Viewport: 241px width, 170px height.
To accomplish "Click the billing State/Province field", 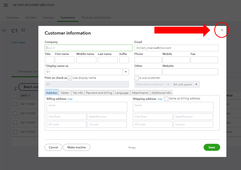I will 107,117.
